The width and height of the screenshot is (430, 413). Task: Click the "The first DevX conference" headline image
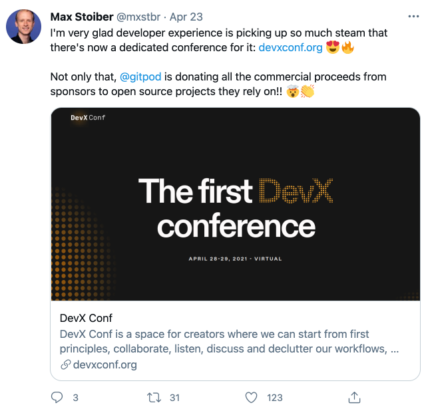tap(236, 208)
